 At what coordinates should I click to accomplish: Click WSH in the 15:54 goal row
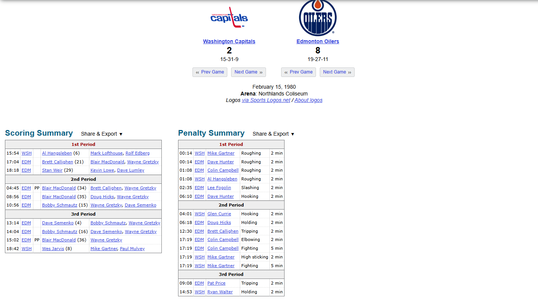(27, 153)
